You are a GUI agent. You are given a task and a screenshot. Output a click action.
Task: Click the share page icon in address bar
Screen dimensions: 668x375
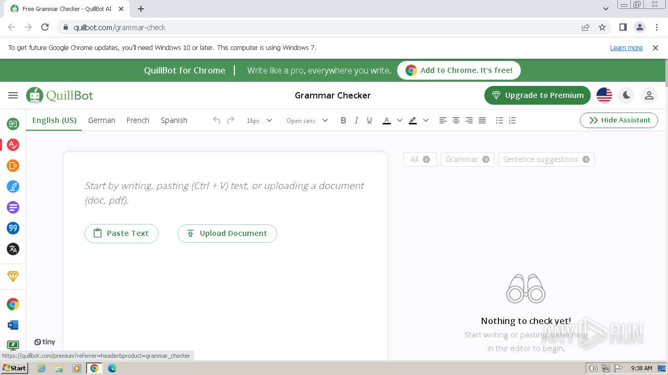coord(586,28)
